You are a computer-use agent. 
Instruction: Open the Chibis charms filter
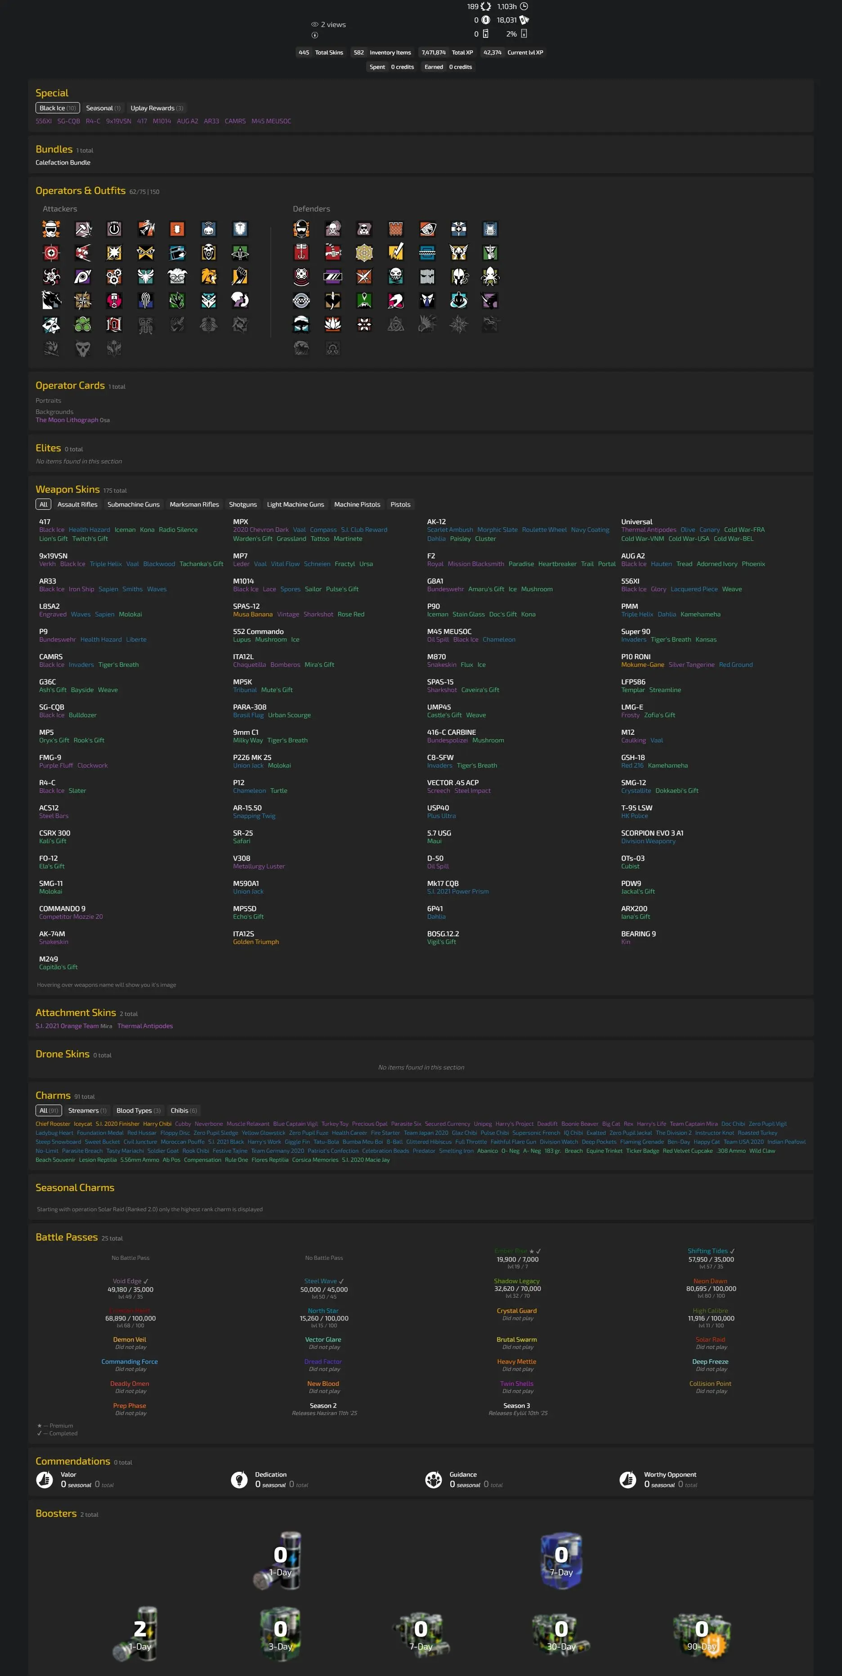pos(184,1110)
